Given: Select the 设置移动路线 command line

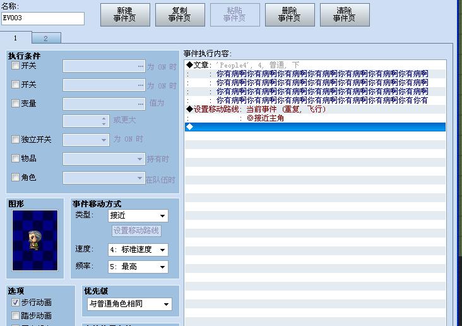Looking at the screenshot, I should coord(315,109).
